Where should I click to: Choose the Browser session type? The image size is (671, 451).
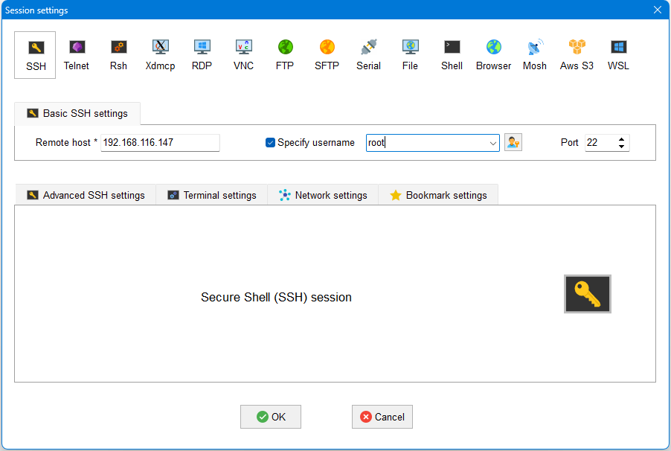(493, 55)
